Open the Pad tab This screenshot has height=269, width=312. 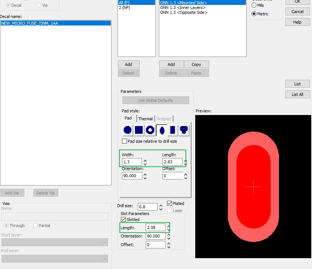tap(128, 118)
